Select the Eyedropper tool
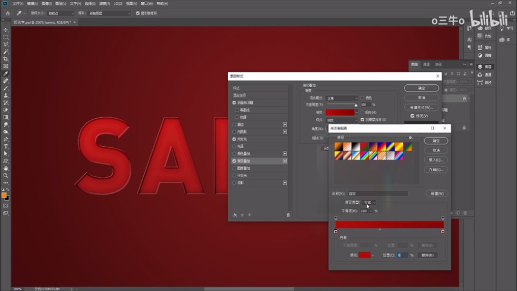The image size is (517, 291). [6, 74]
